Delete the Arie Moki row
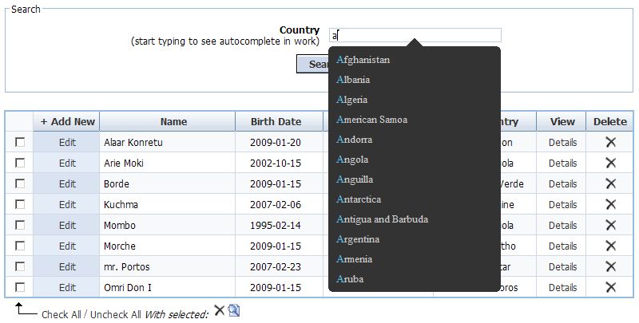Image resolution: width=639 pixels, height=323 pixels. [x=610, y=163]
